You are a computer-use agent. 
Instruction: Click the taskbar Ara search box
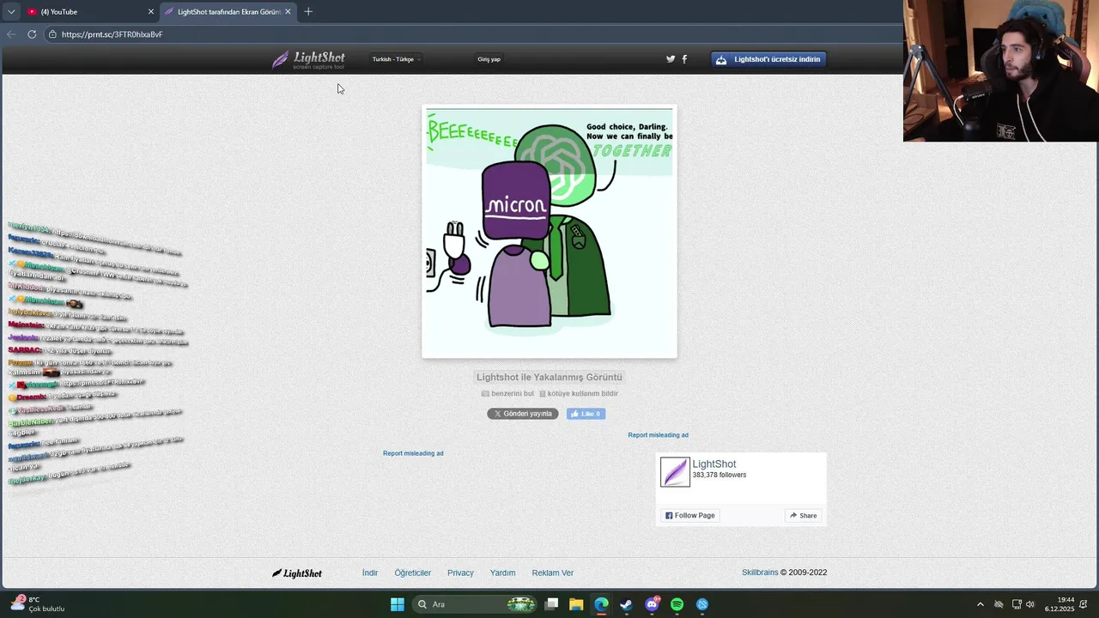pyautogui.click(x=476, y=604)
